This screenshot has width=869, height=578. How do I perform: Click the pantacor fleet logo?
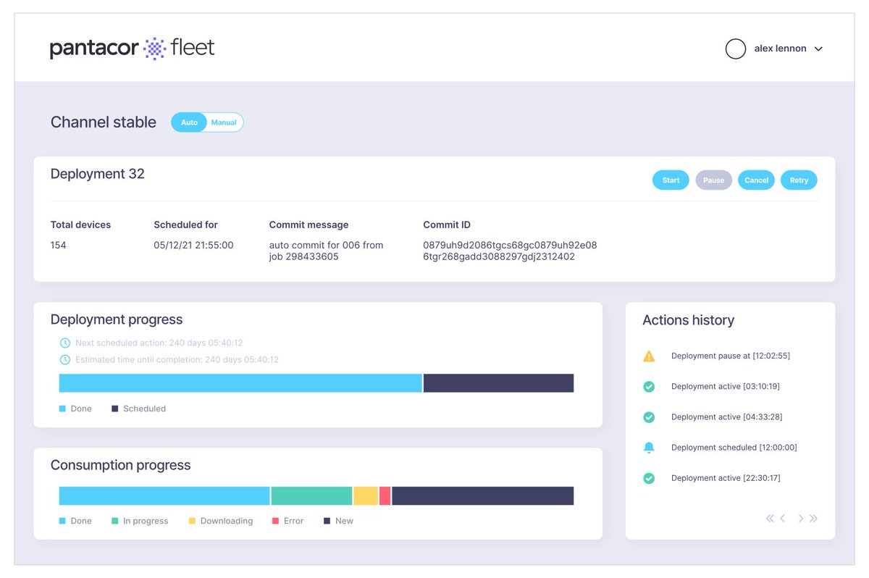[133, 49]
